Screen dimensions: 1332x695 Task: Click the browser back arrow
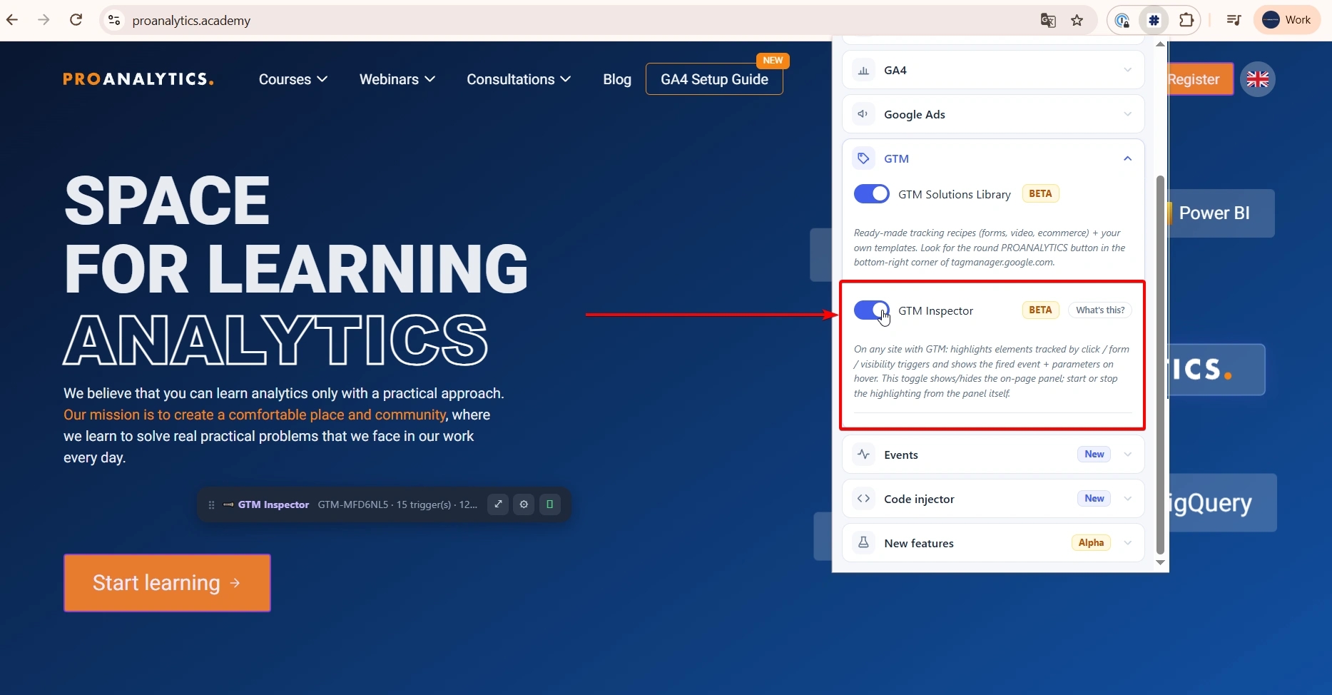(x=12, y=20)
